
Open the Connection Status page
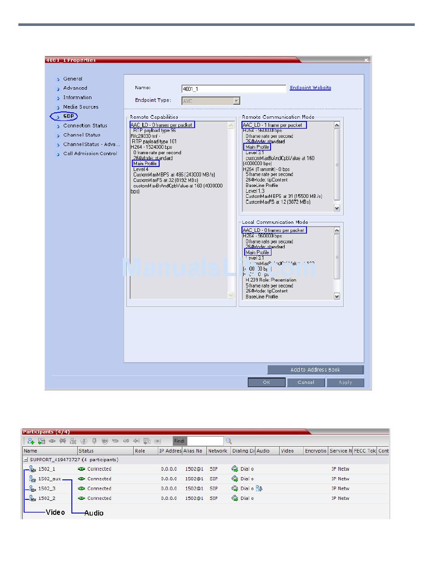[85, 126]
